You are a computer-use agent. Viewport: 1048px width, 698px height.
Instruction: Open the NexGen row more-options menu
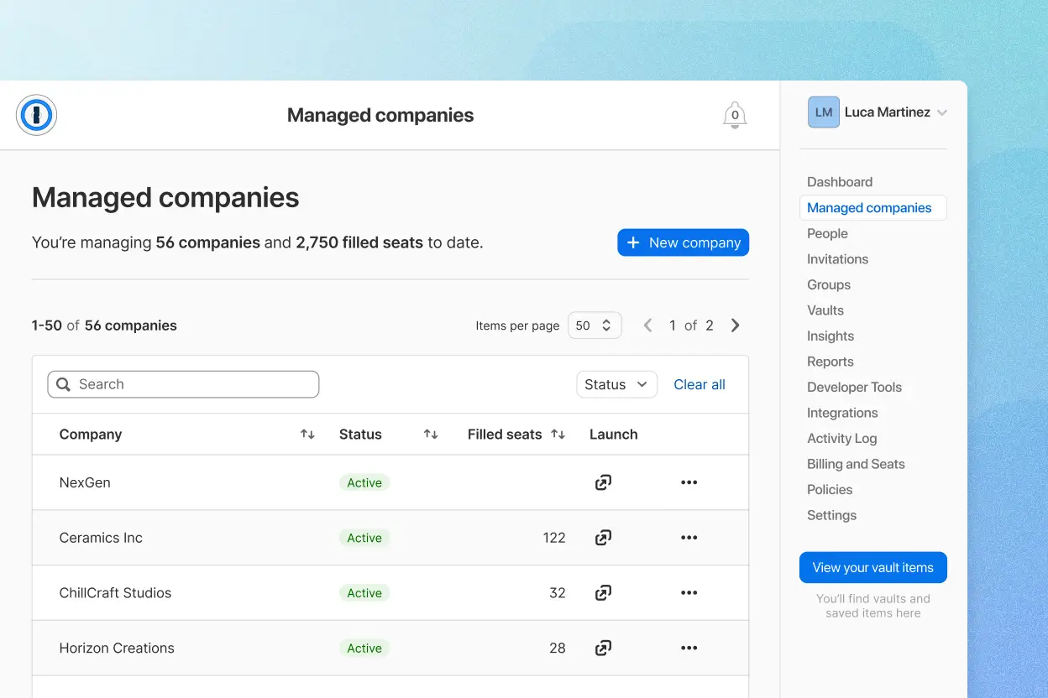point(689,482)
